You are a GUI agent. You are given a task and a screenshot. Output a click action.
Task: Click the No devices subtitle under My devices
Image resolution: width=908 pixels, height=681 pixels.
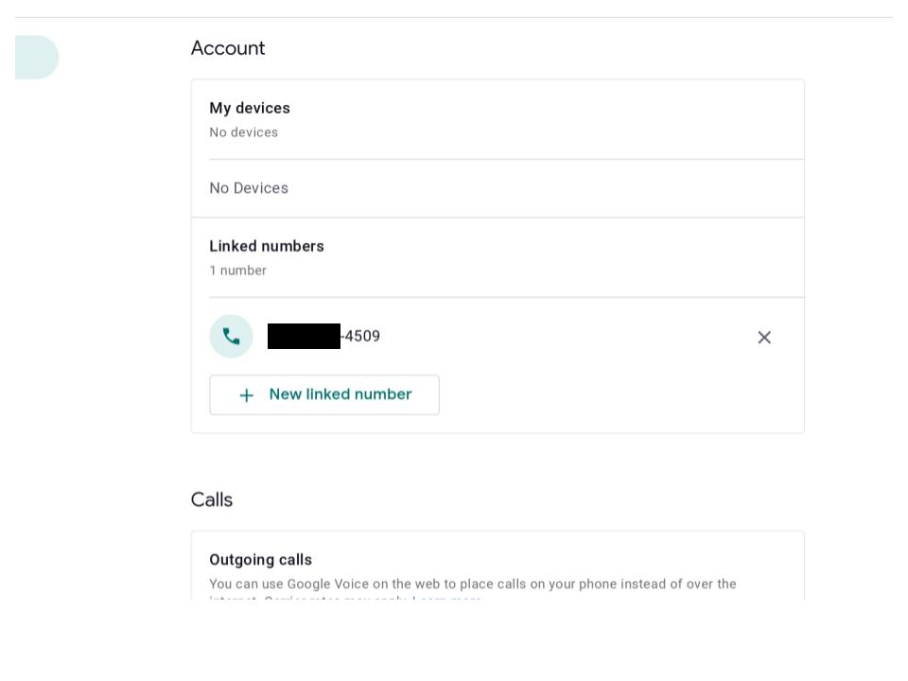click(244, 132)
